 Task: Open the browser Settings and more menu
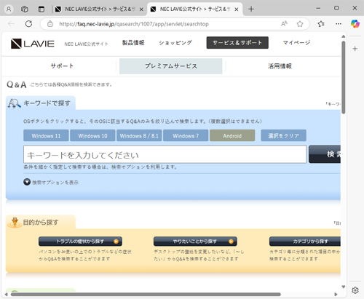tap(339, 24)
